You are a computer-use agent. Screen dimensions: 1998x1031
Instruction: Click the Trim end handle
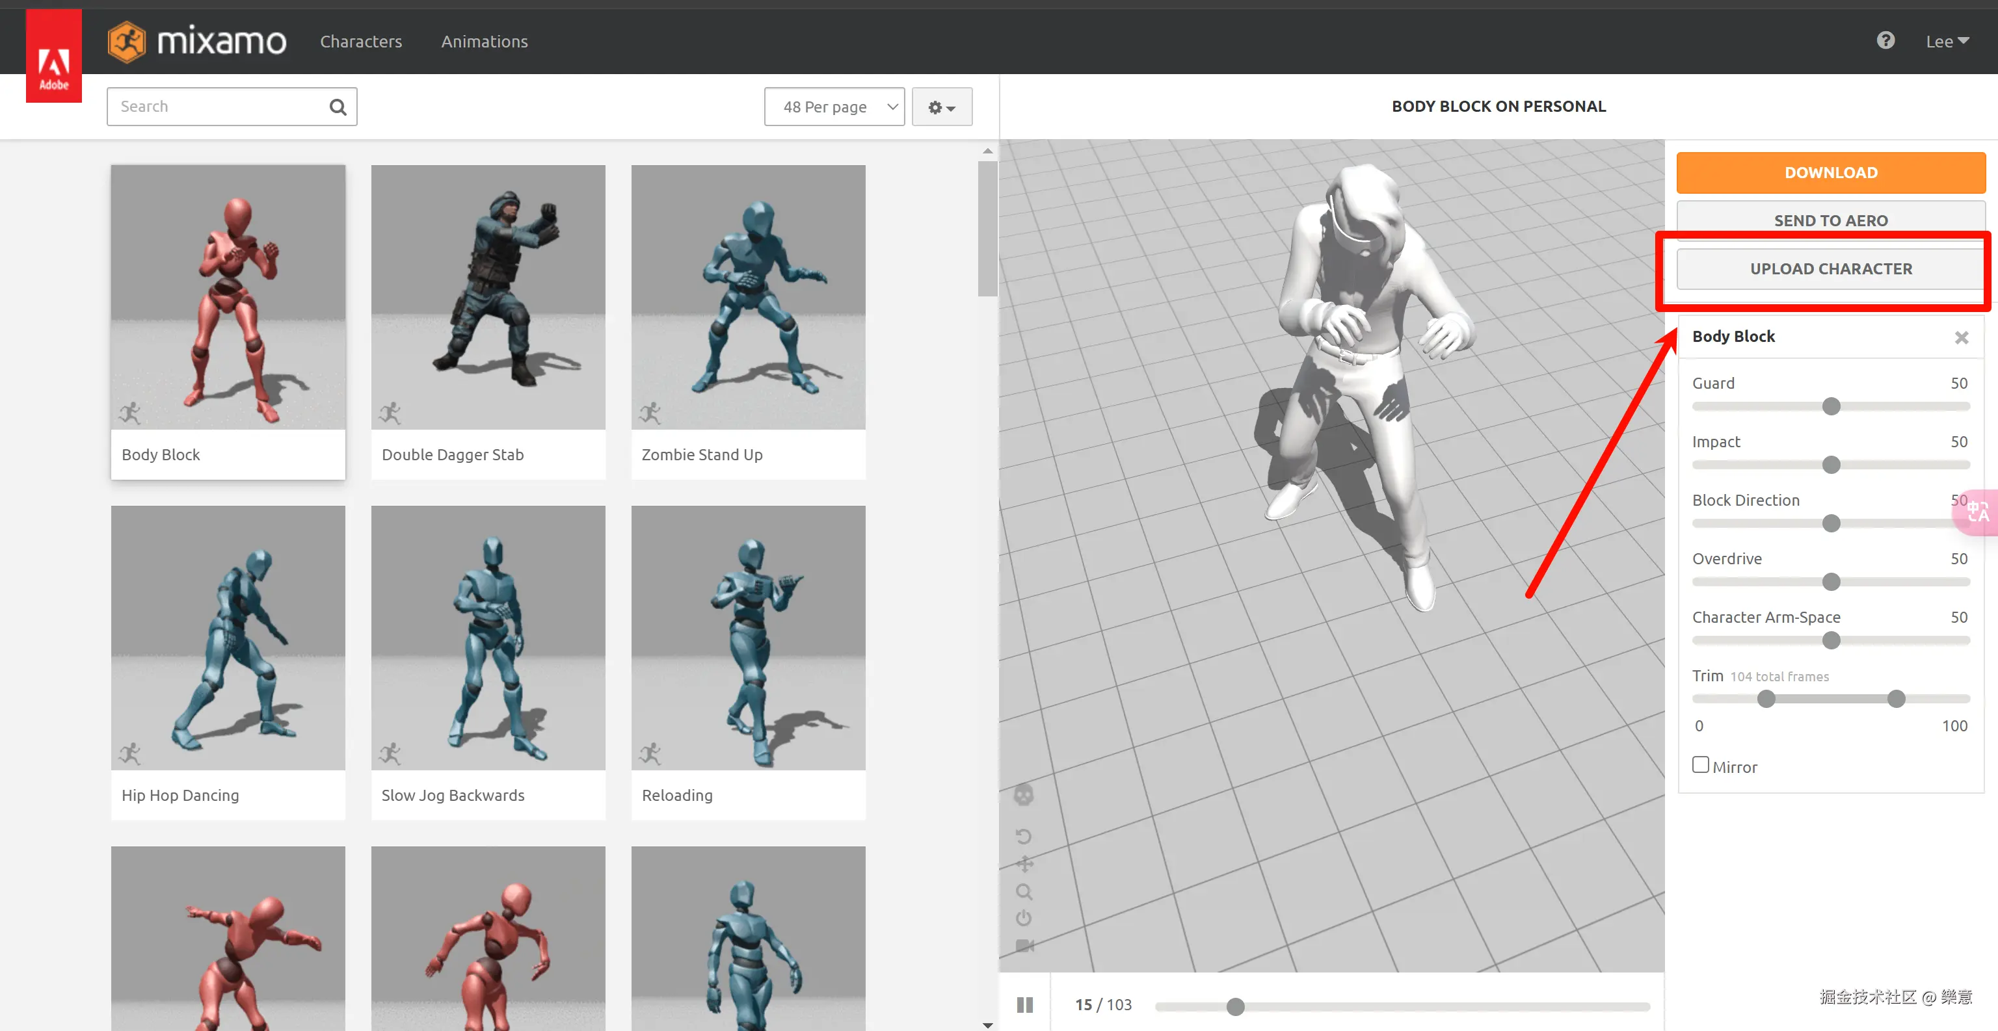click(1896, 699)
